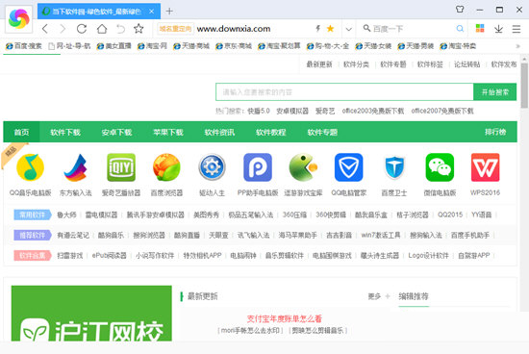Open the colorful apps grid icon
Image resolution: width=529 pixels, height=354 pixels.
[480, 28]
